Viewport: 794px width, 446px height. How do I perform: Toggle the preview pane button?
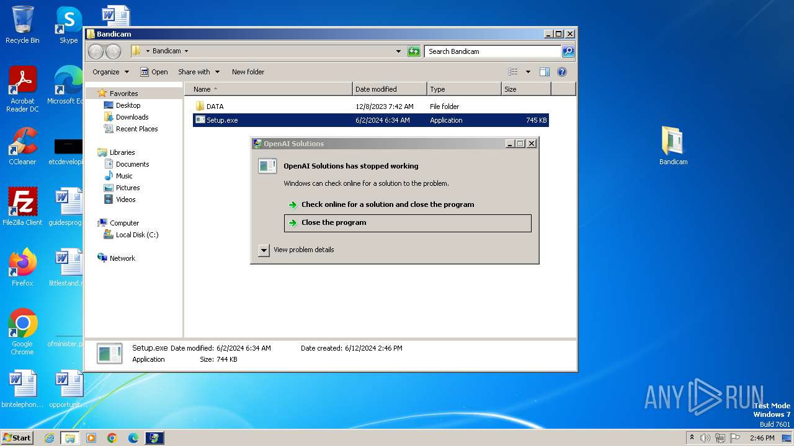click(x=544, y=72)
